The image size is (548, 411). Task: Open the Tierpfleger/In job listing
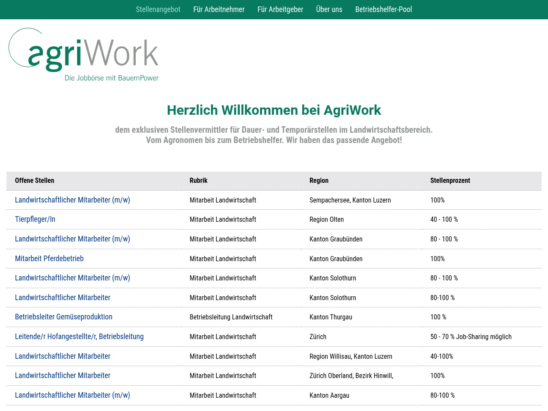tap(35, 219)
